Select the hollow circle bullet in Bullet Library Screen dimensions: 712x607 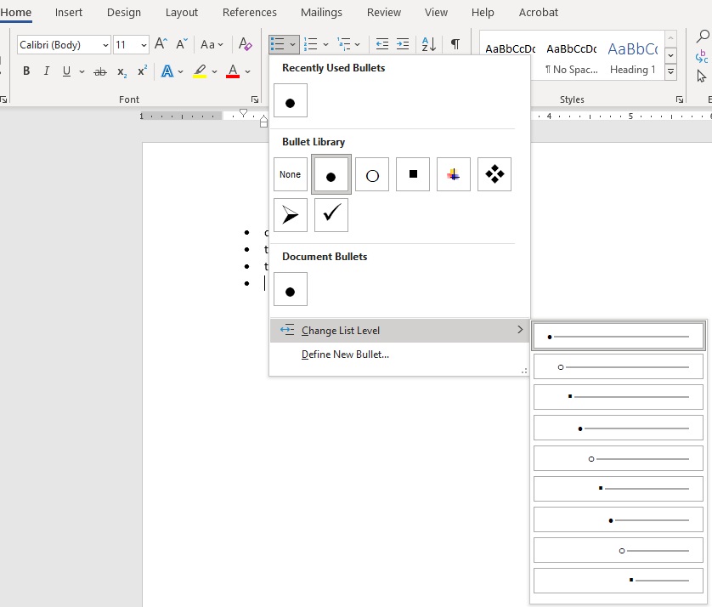coord(371,174)
